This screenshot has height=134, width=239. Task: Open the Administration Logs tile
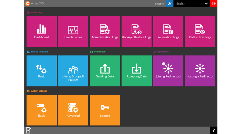[105, 32]
